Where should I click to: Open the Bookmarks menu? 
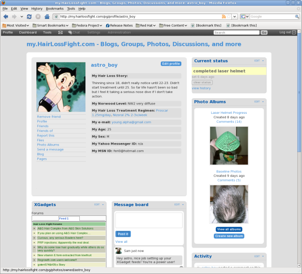(x=55, y=9)
